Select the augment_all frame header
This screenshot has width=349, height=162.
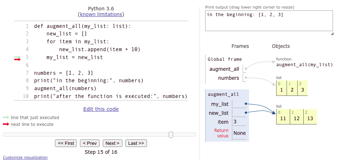pyautogui.click(x=223, y=94)
